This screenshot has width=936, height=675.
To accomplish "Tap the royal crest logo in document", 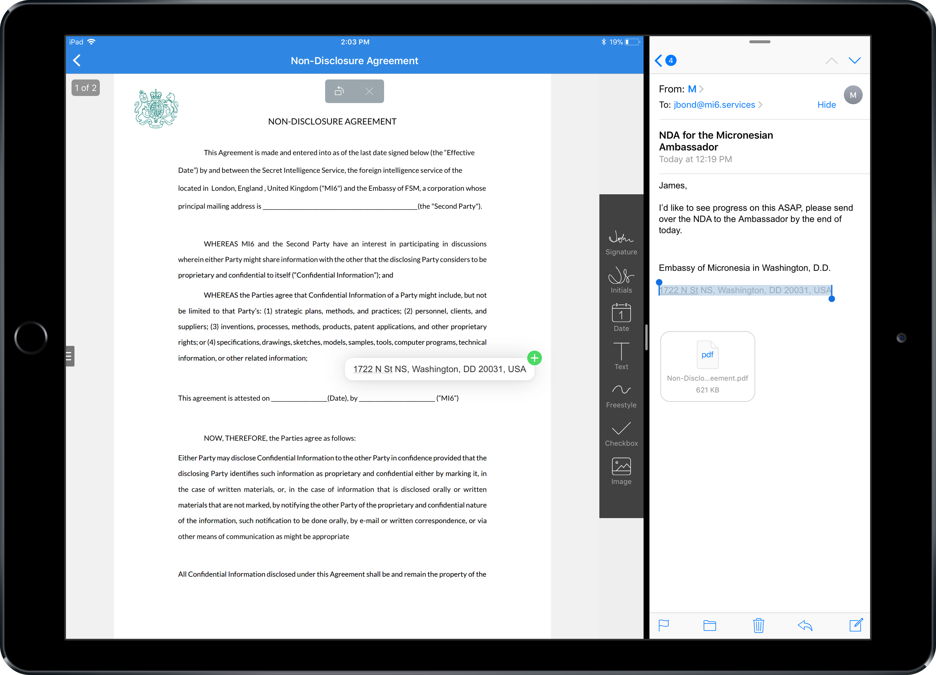I will click(156, 109).
